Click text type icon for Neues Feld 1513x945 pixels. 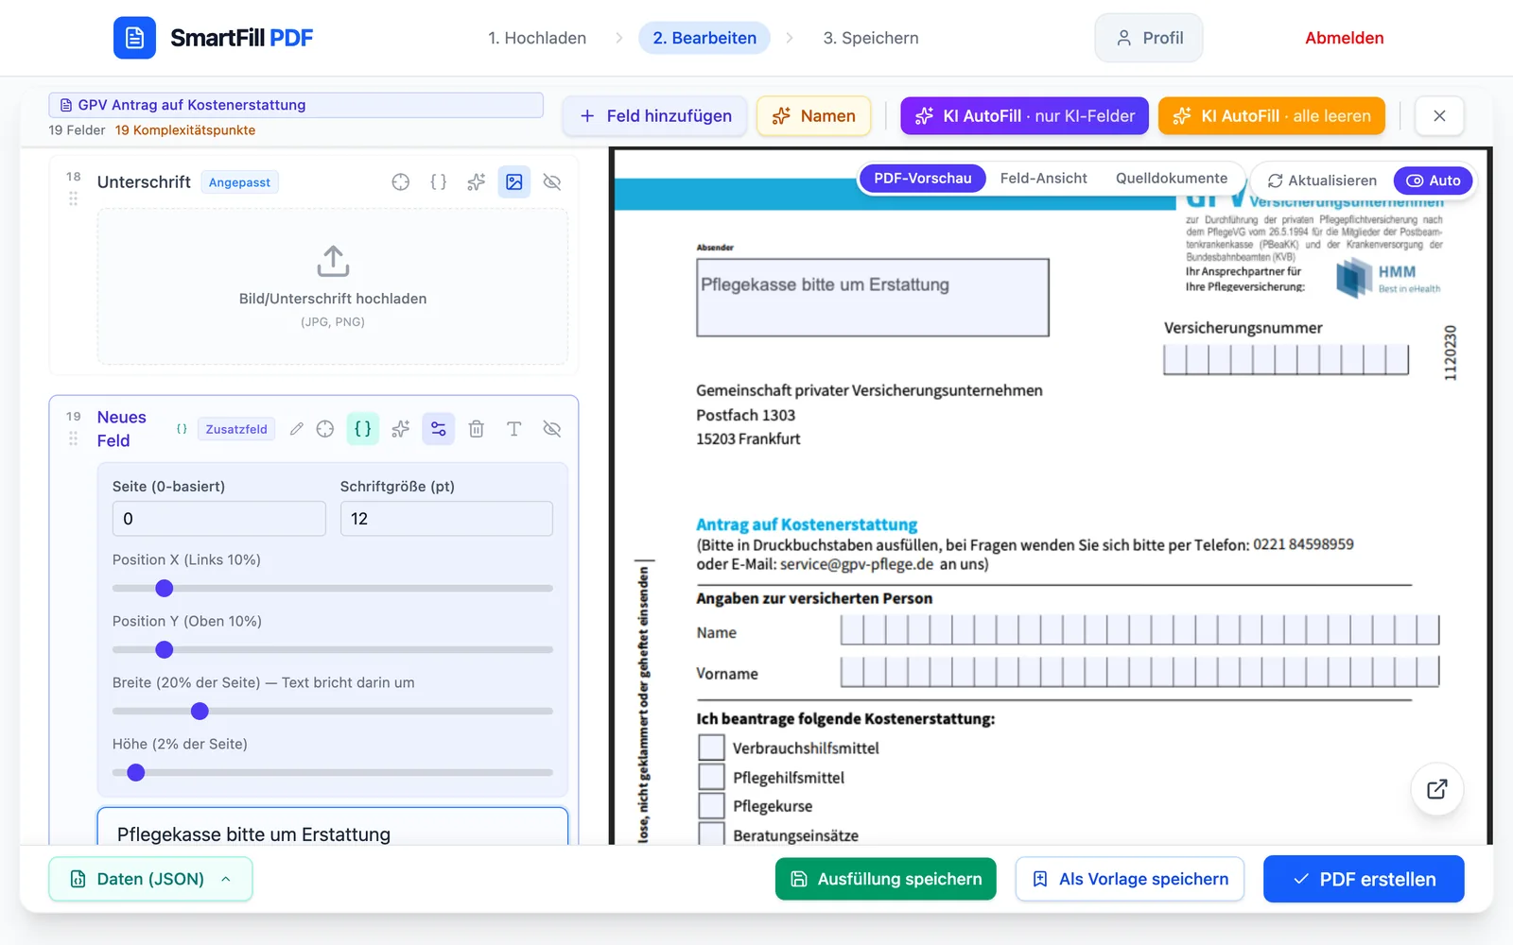514,429
